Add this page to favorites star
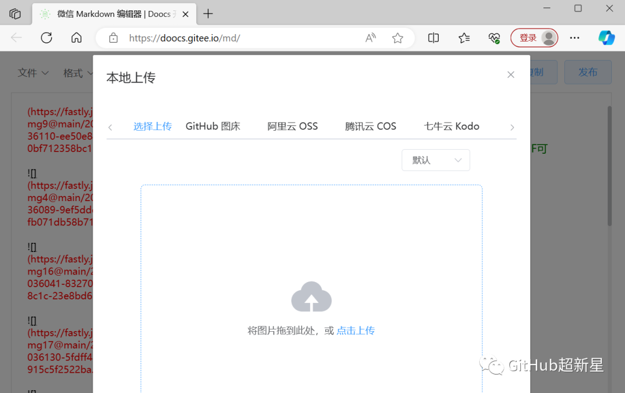This screenshot has height=393, width=625. [398, 38]
